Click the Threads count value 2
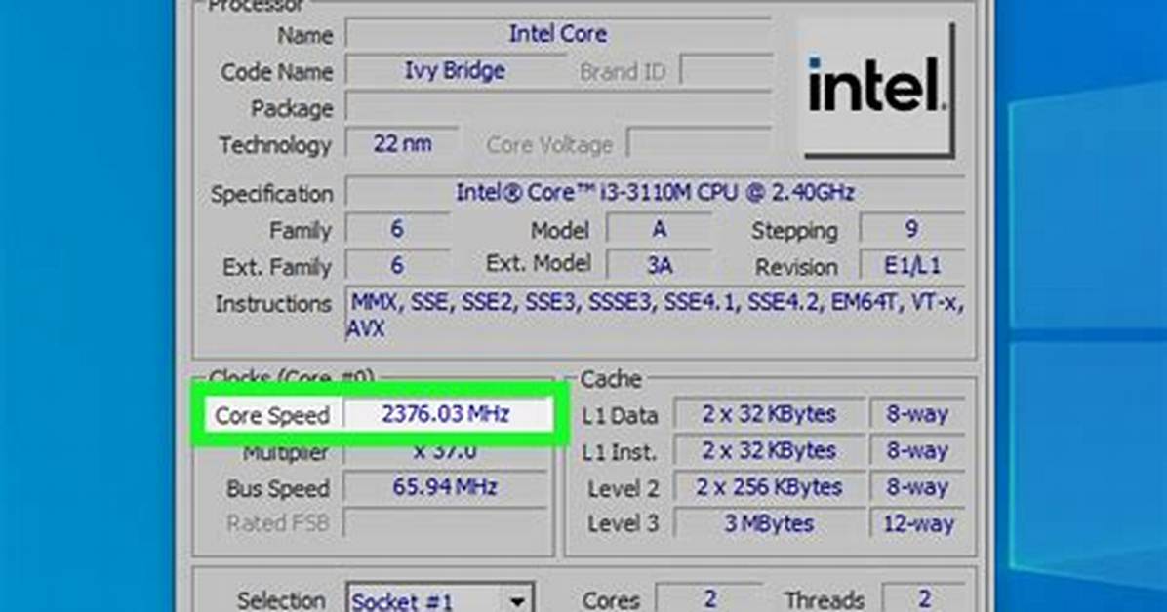 pos(924,598)
